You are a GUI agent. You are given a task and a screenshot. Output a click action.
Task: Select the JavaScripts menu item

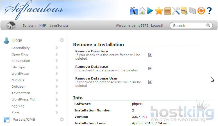point(59,25)
